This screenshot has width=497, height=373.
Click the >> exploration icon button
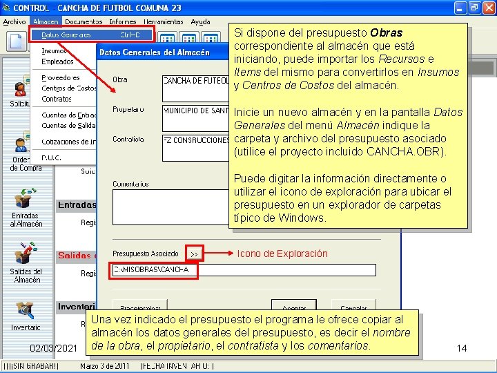click(194, 254)
